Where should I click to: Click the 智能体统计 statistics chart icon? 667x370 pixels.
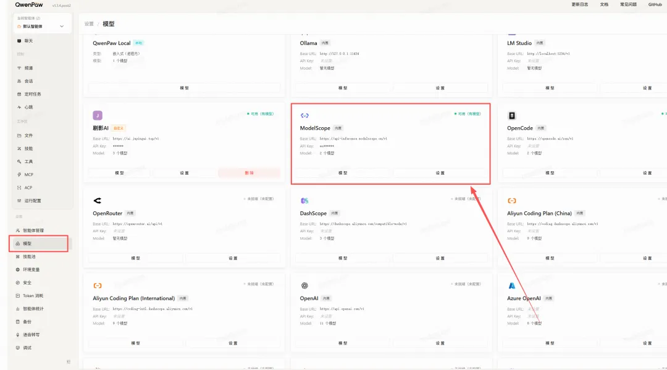point(18,309)
